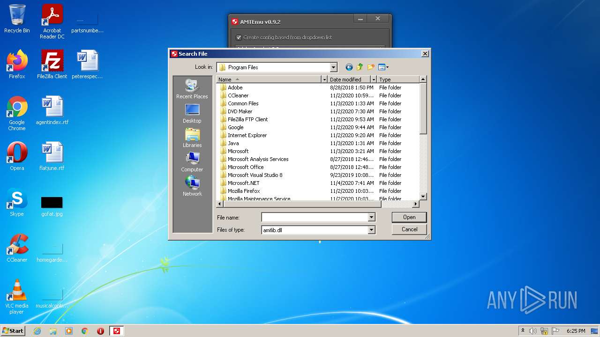Select the DVD Maker folder

tap(236, 111)
